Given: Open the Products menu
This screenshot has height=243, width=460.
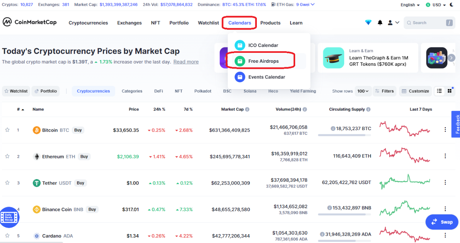Looking at the screenshot, I should [271, 23].
